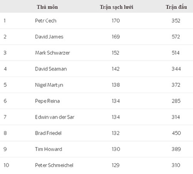Click Brad Friedel's name
The width and height of the screenshot is (193, 174).
(x=48, y=133)
